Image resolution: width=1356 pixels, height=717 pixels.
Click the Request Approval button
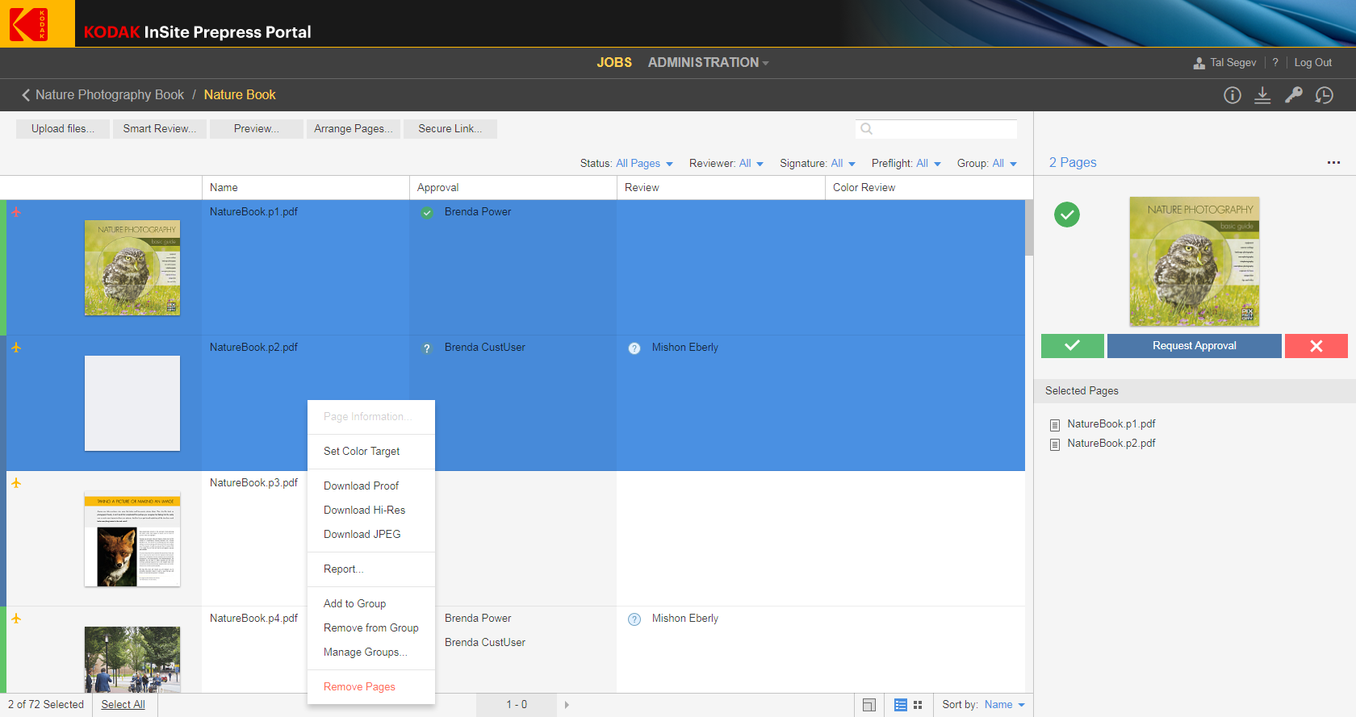tap(1194, 346)
